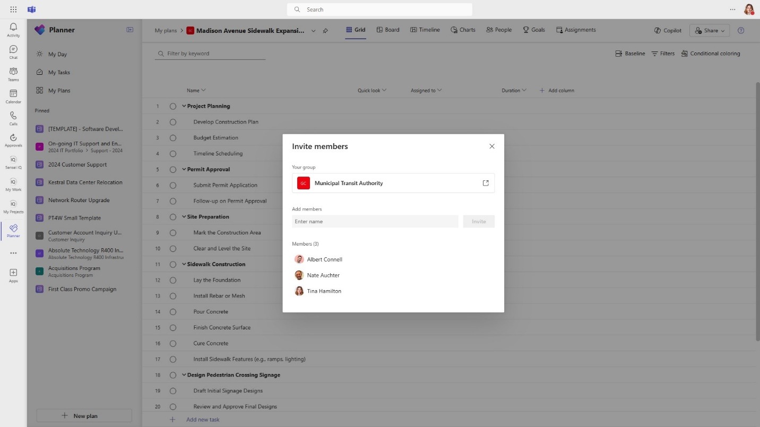Open Calls in the left rail
The height and width of the screenshot is (427, 760).
[x=13, y=118]
